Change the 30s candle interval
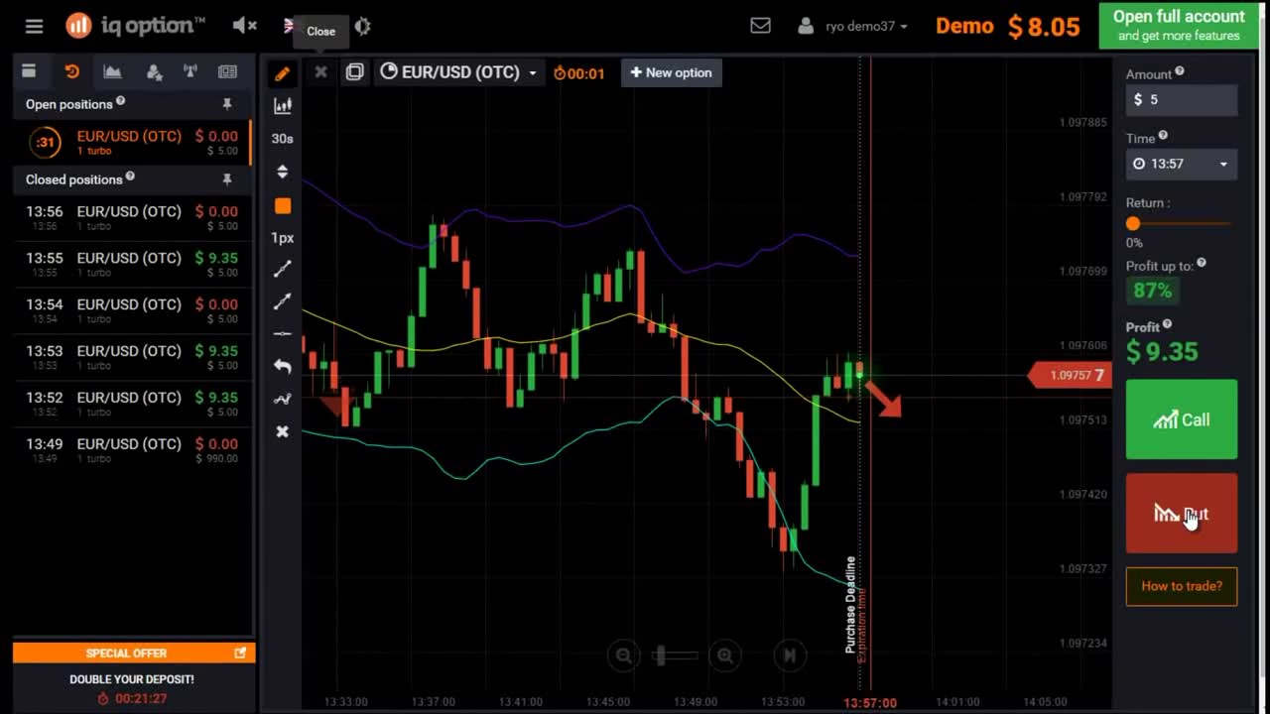Viewport: 1270px width, 714px height. point(282,139)
